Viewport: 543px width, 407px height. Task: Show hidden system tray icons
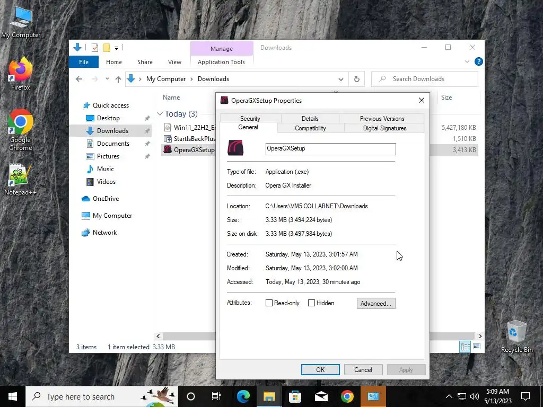(x=449, y=396)
